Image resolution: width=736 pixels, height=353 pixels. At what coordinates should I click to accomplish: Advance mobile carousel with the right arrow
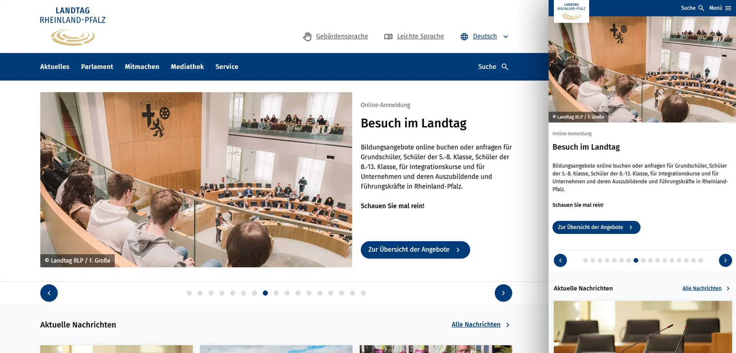click(x=725, y=261)
